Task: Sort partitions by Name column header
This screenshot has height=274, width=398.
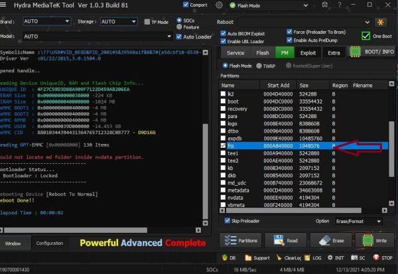Action: coord(239,86)
